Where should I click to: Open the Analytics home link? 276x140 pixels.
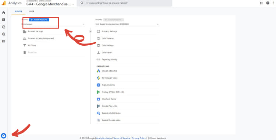[x=104, y=138]
